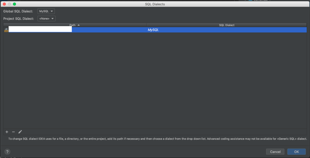Click the Path sort-order arrow
This screenshot has height=158, width=310.
click(x=78, y=25)
